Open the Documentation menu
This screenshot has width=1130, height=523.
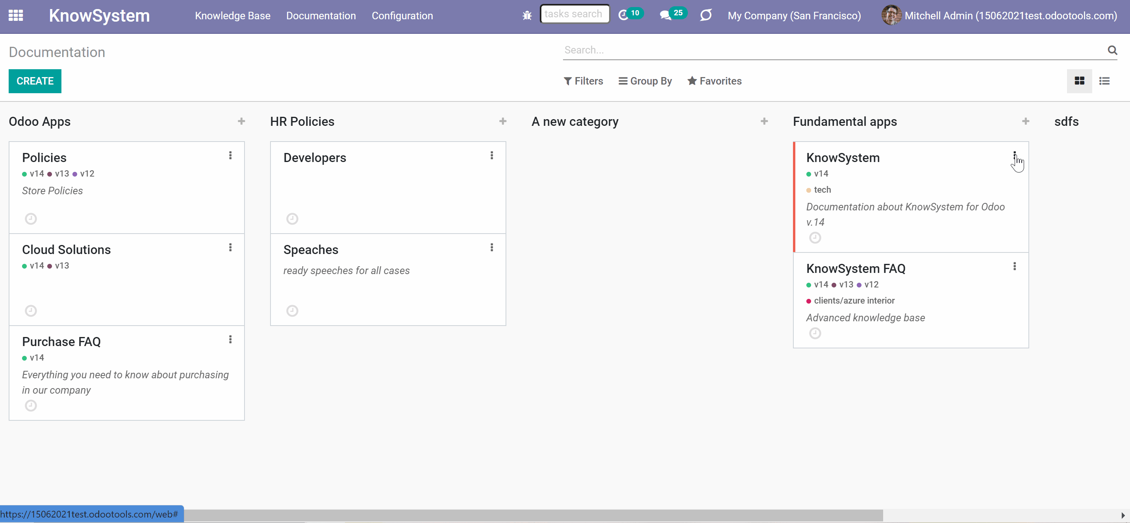click(321, 16)
